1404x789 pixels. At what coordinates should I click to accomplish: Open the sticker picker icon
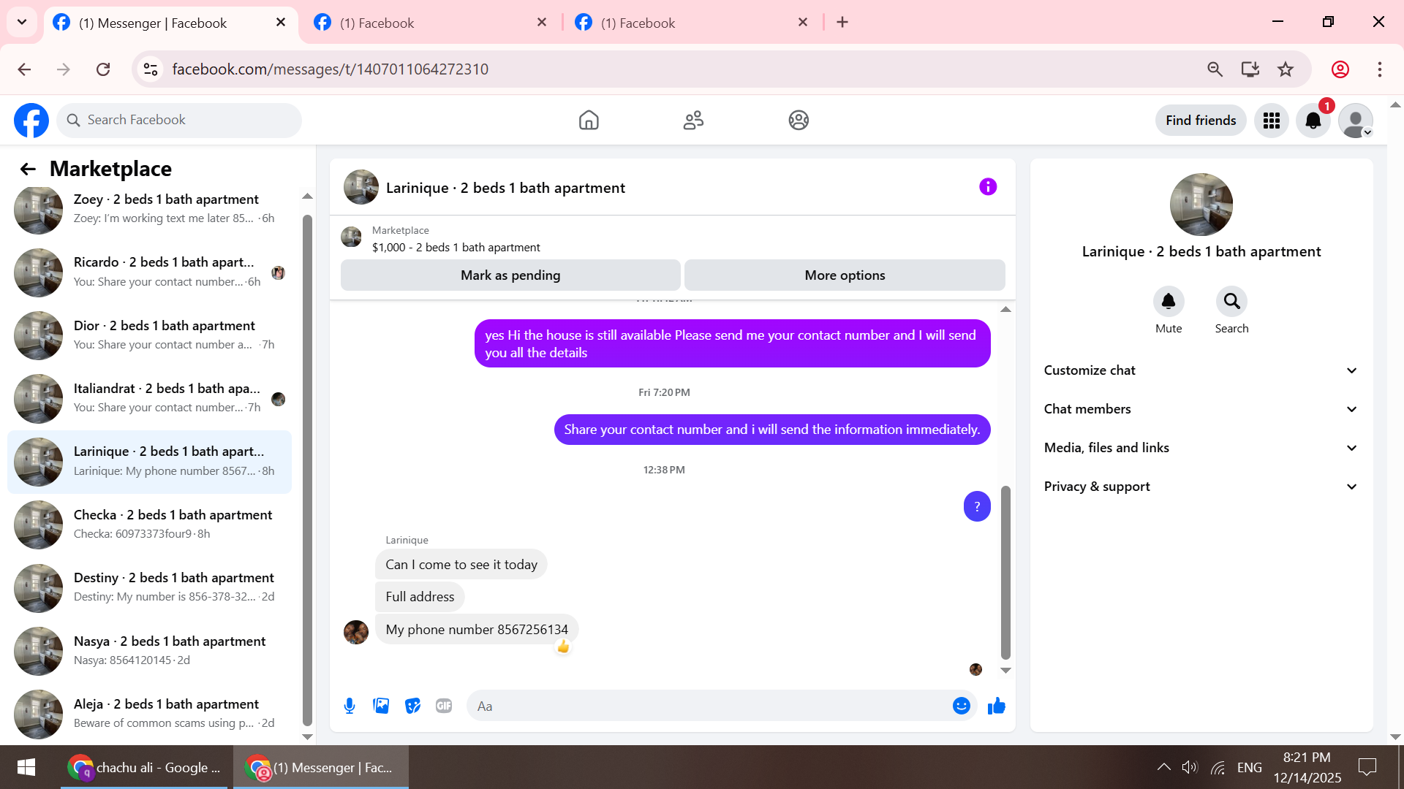coord(412,706)
